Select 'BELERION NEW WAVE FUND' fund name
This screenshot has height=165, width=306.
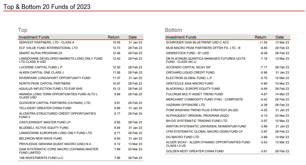tap(41, 138)
